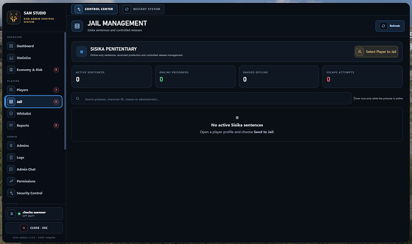Click the Permissions key icon
The image size is (412, 244).
pyautogui.click(x=11, y=181)
